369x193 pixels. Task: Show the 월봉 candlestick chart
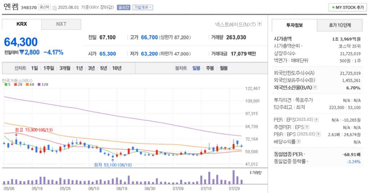(x=224, y=68)
